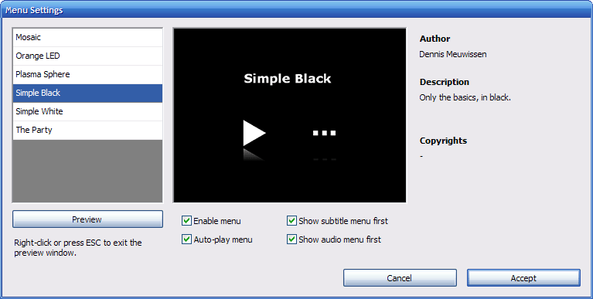
Task: Click the Dennis Meuwissen author text
Action: 453,54
